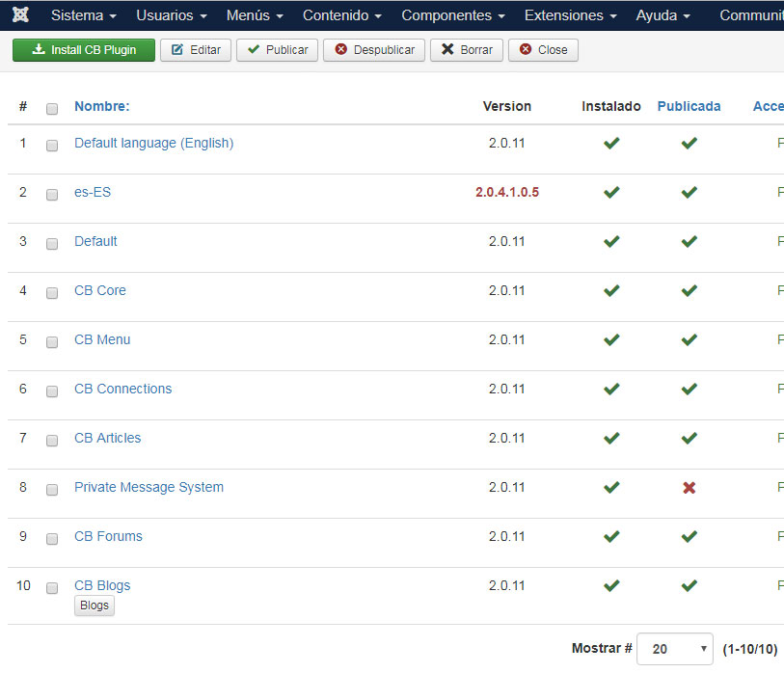The height and width of the screenshot is (700, 784).
Task: Unpublish CB Menu via its published checkmark
Action: (x=689, y=340)
